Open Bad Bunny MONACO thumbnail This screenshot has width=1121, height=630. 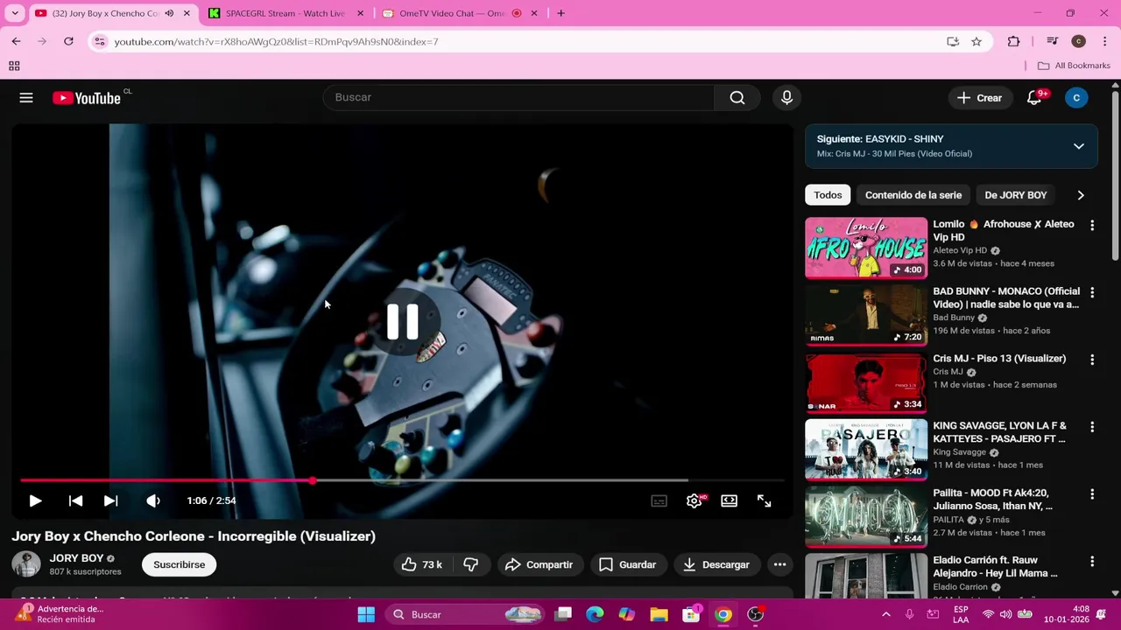click(x=866, y=315)
